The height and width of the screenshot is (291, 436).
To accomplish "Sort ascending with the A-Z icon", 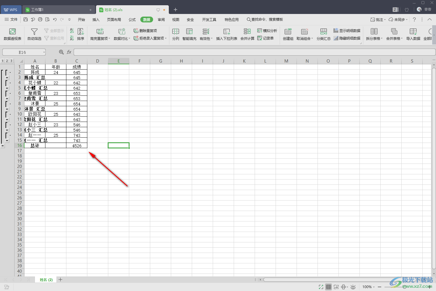I will click(72, 31).
